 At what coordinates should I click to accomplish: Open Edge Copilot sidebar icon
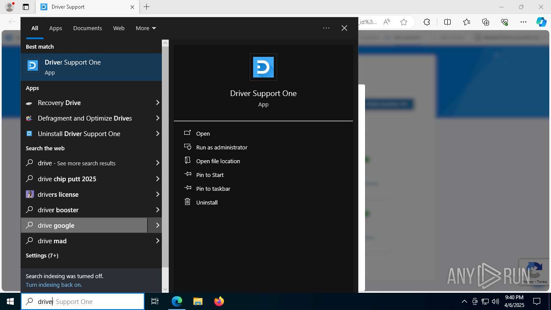coord(541,22)
